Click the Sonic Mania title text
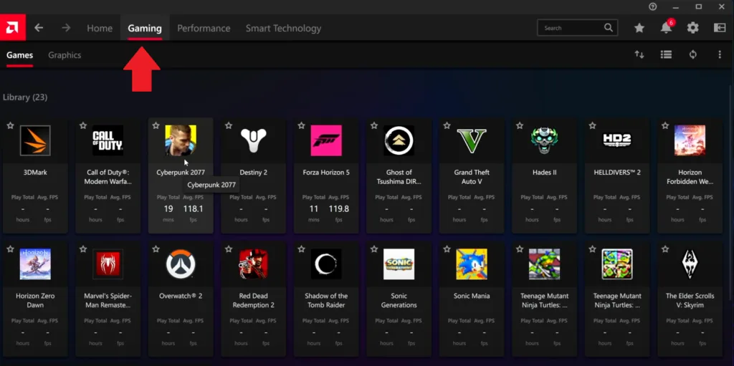 472,296
